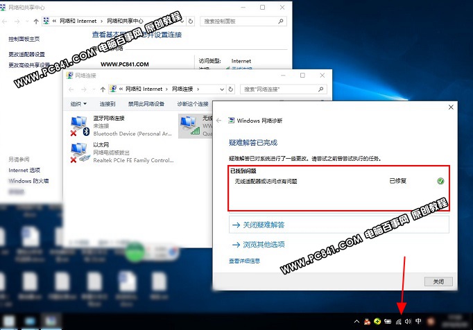
Task: Switch the 中 input method indicator
Action: 418,321
